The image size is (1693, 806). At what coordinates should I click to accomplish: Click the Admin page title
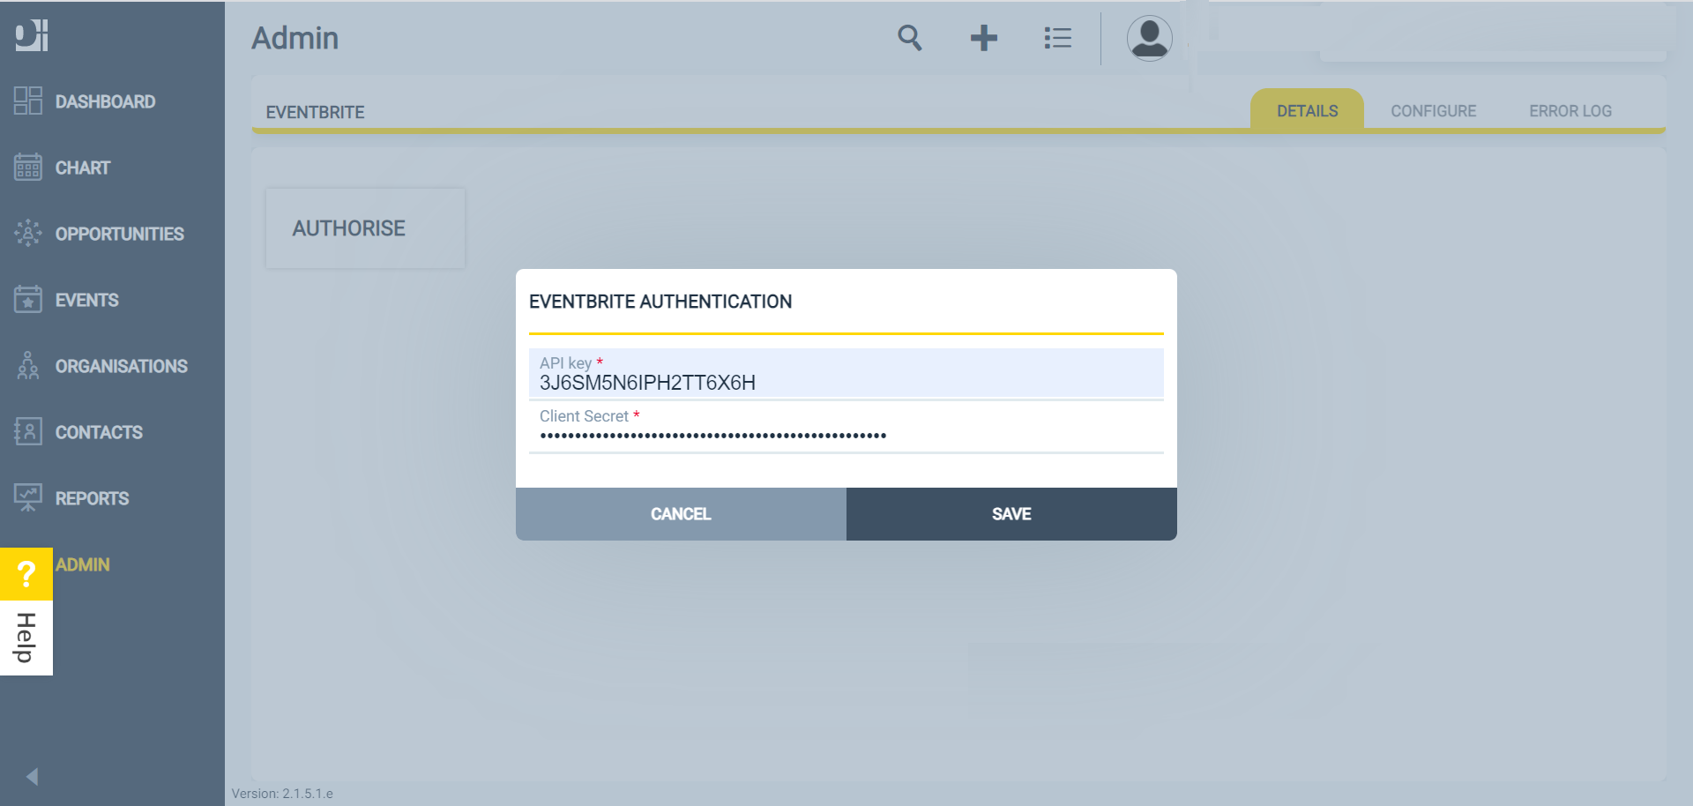[295, 38]
